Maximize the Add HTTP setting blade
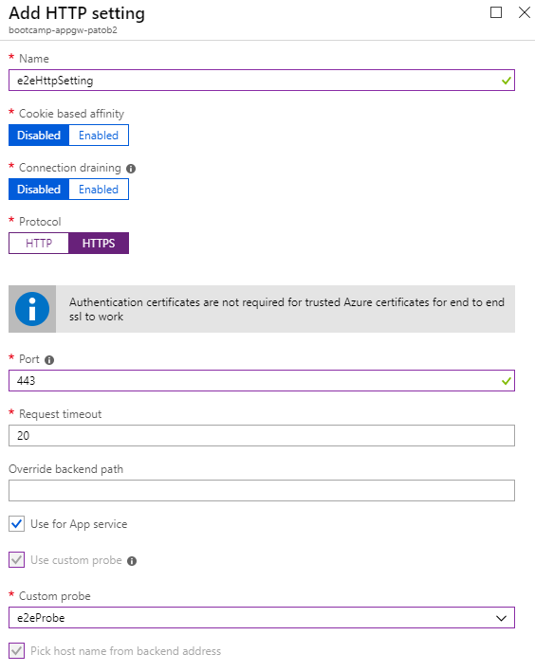Screen dimensions: 535x672 (x=496, y=12)
